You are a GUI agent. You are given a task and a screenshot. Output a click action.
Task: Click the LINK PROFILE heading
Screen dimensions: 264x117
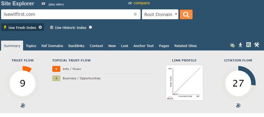(x=184, y=60)
